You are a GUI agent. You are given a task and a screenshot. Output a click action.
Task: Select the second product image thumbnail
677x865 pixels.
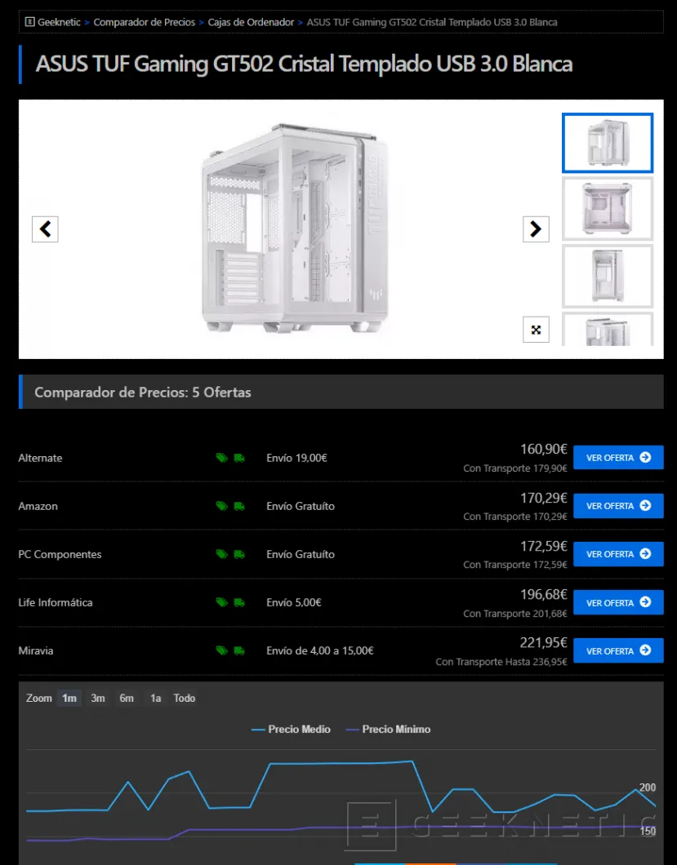point(607,209)
